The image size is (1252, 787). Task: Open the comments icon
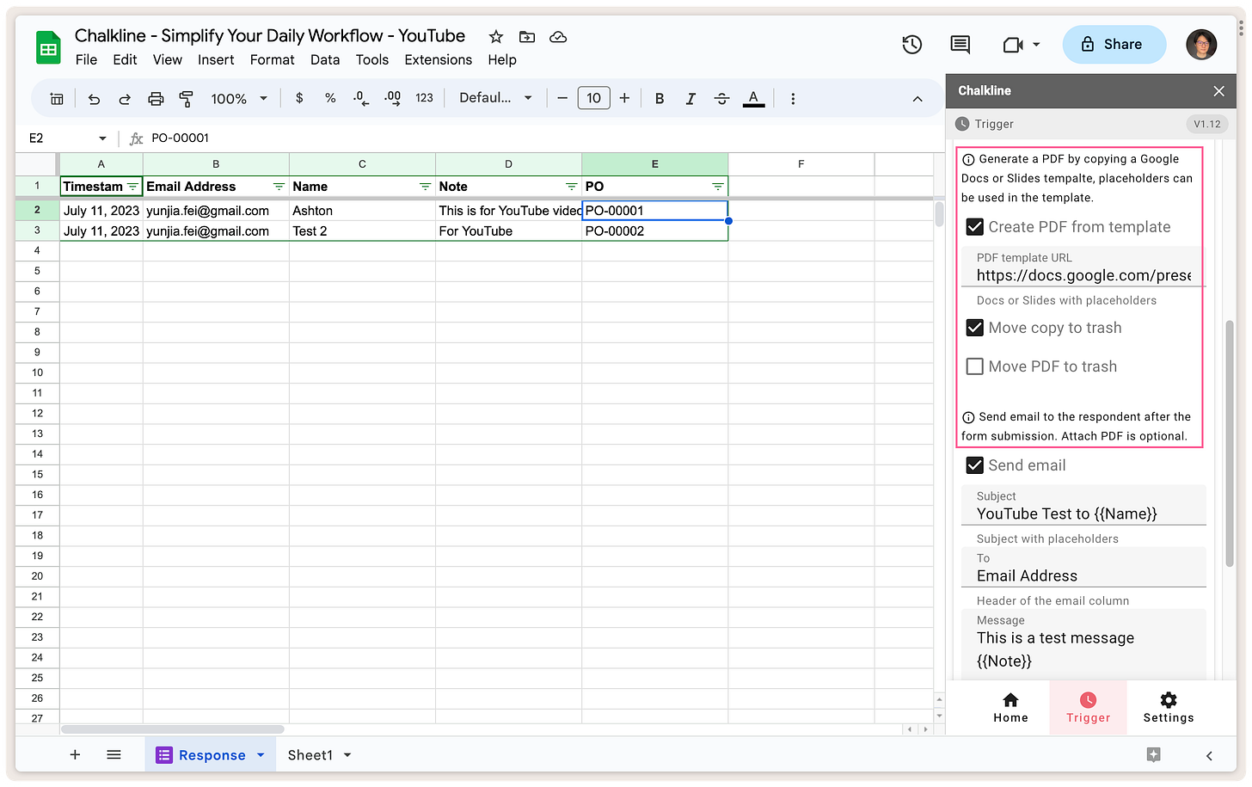[960, 45]
